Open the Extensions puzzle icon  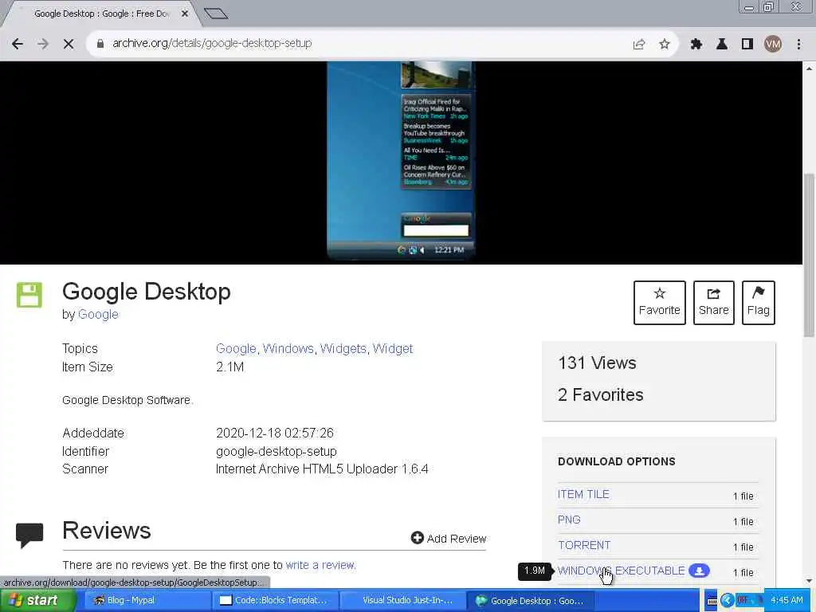[696, 45]
